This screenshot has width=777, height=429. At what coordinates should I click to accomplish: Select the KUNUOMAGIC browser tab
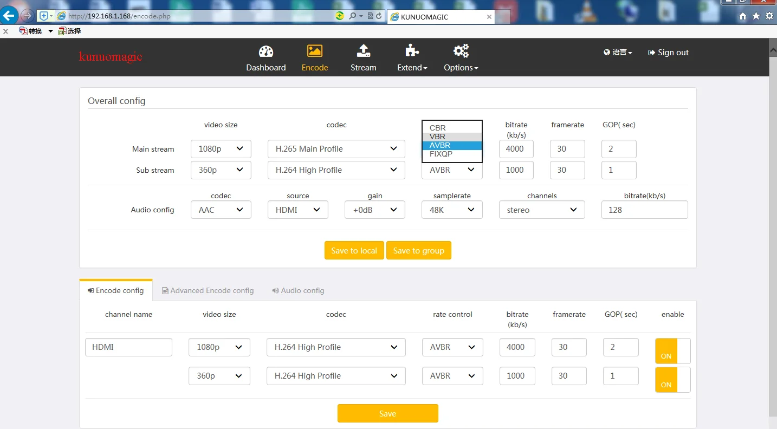click(441, 17)
